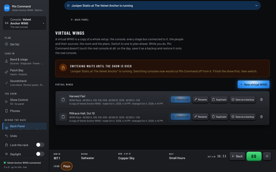Click the SET 1 indicator
The image size is (276, 172).
click(56, 158)
